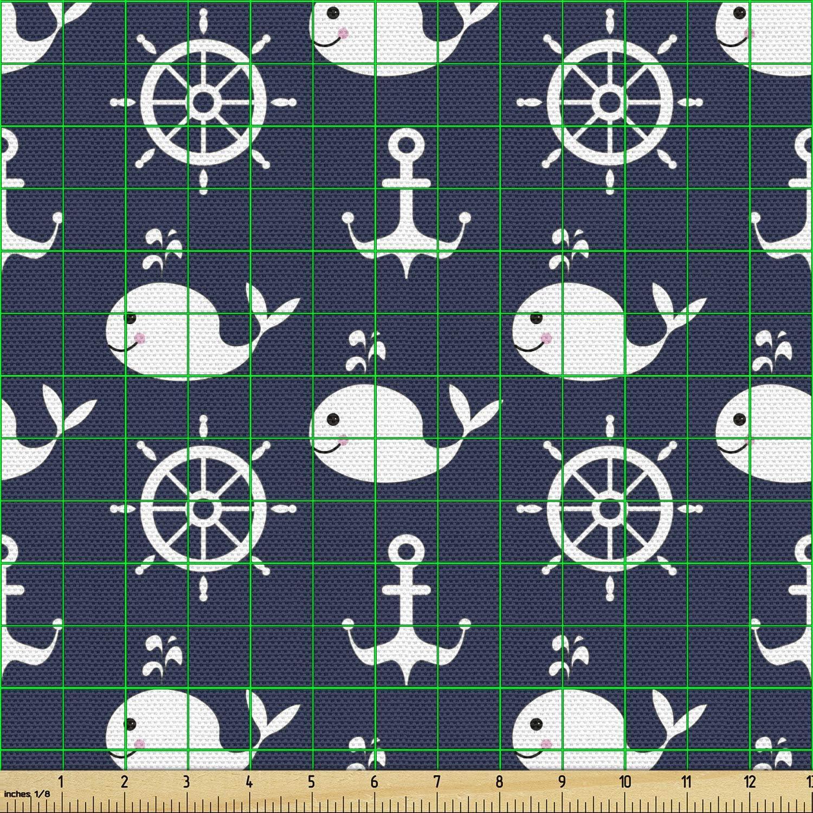This screenshot has height=813, width=813.
Task: Select the 3 inch mark label on ruler
Action: coord(186,782)
